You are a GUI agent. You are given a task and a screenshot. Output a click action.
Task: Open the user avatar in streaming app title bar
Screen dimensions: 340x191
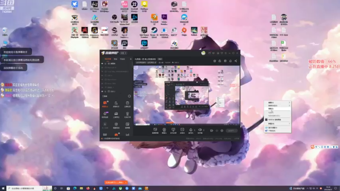click(x=203, y=53)
